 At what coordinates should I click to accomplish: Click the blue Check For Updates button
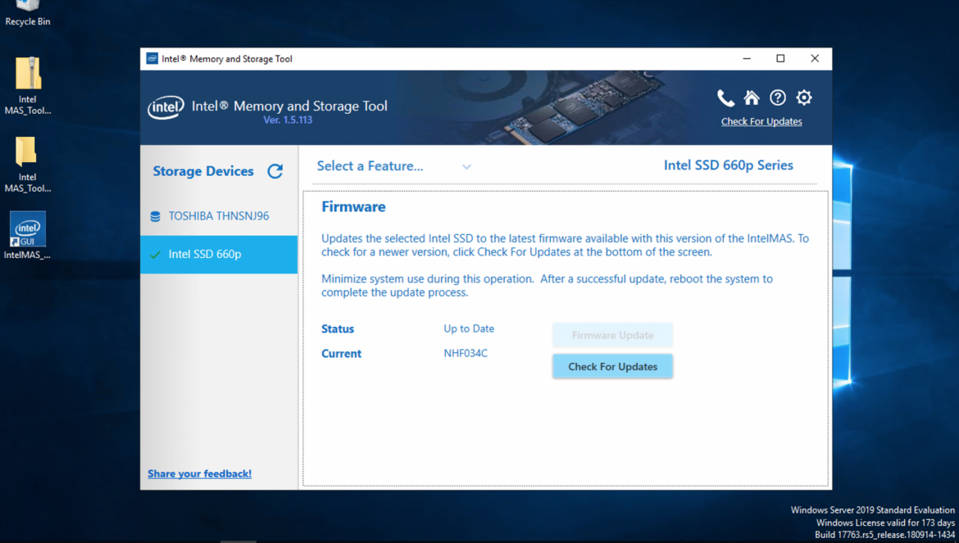(x=613, y=366)
